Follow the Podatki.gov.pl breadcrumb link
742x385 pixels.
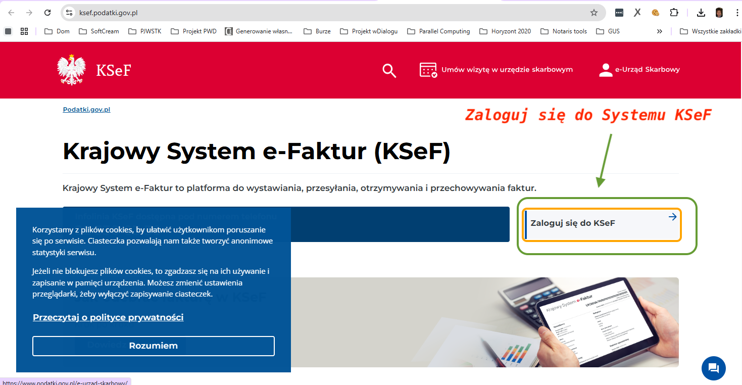[86, 110]
